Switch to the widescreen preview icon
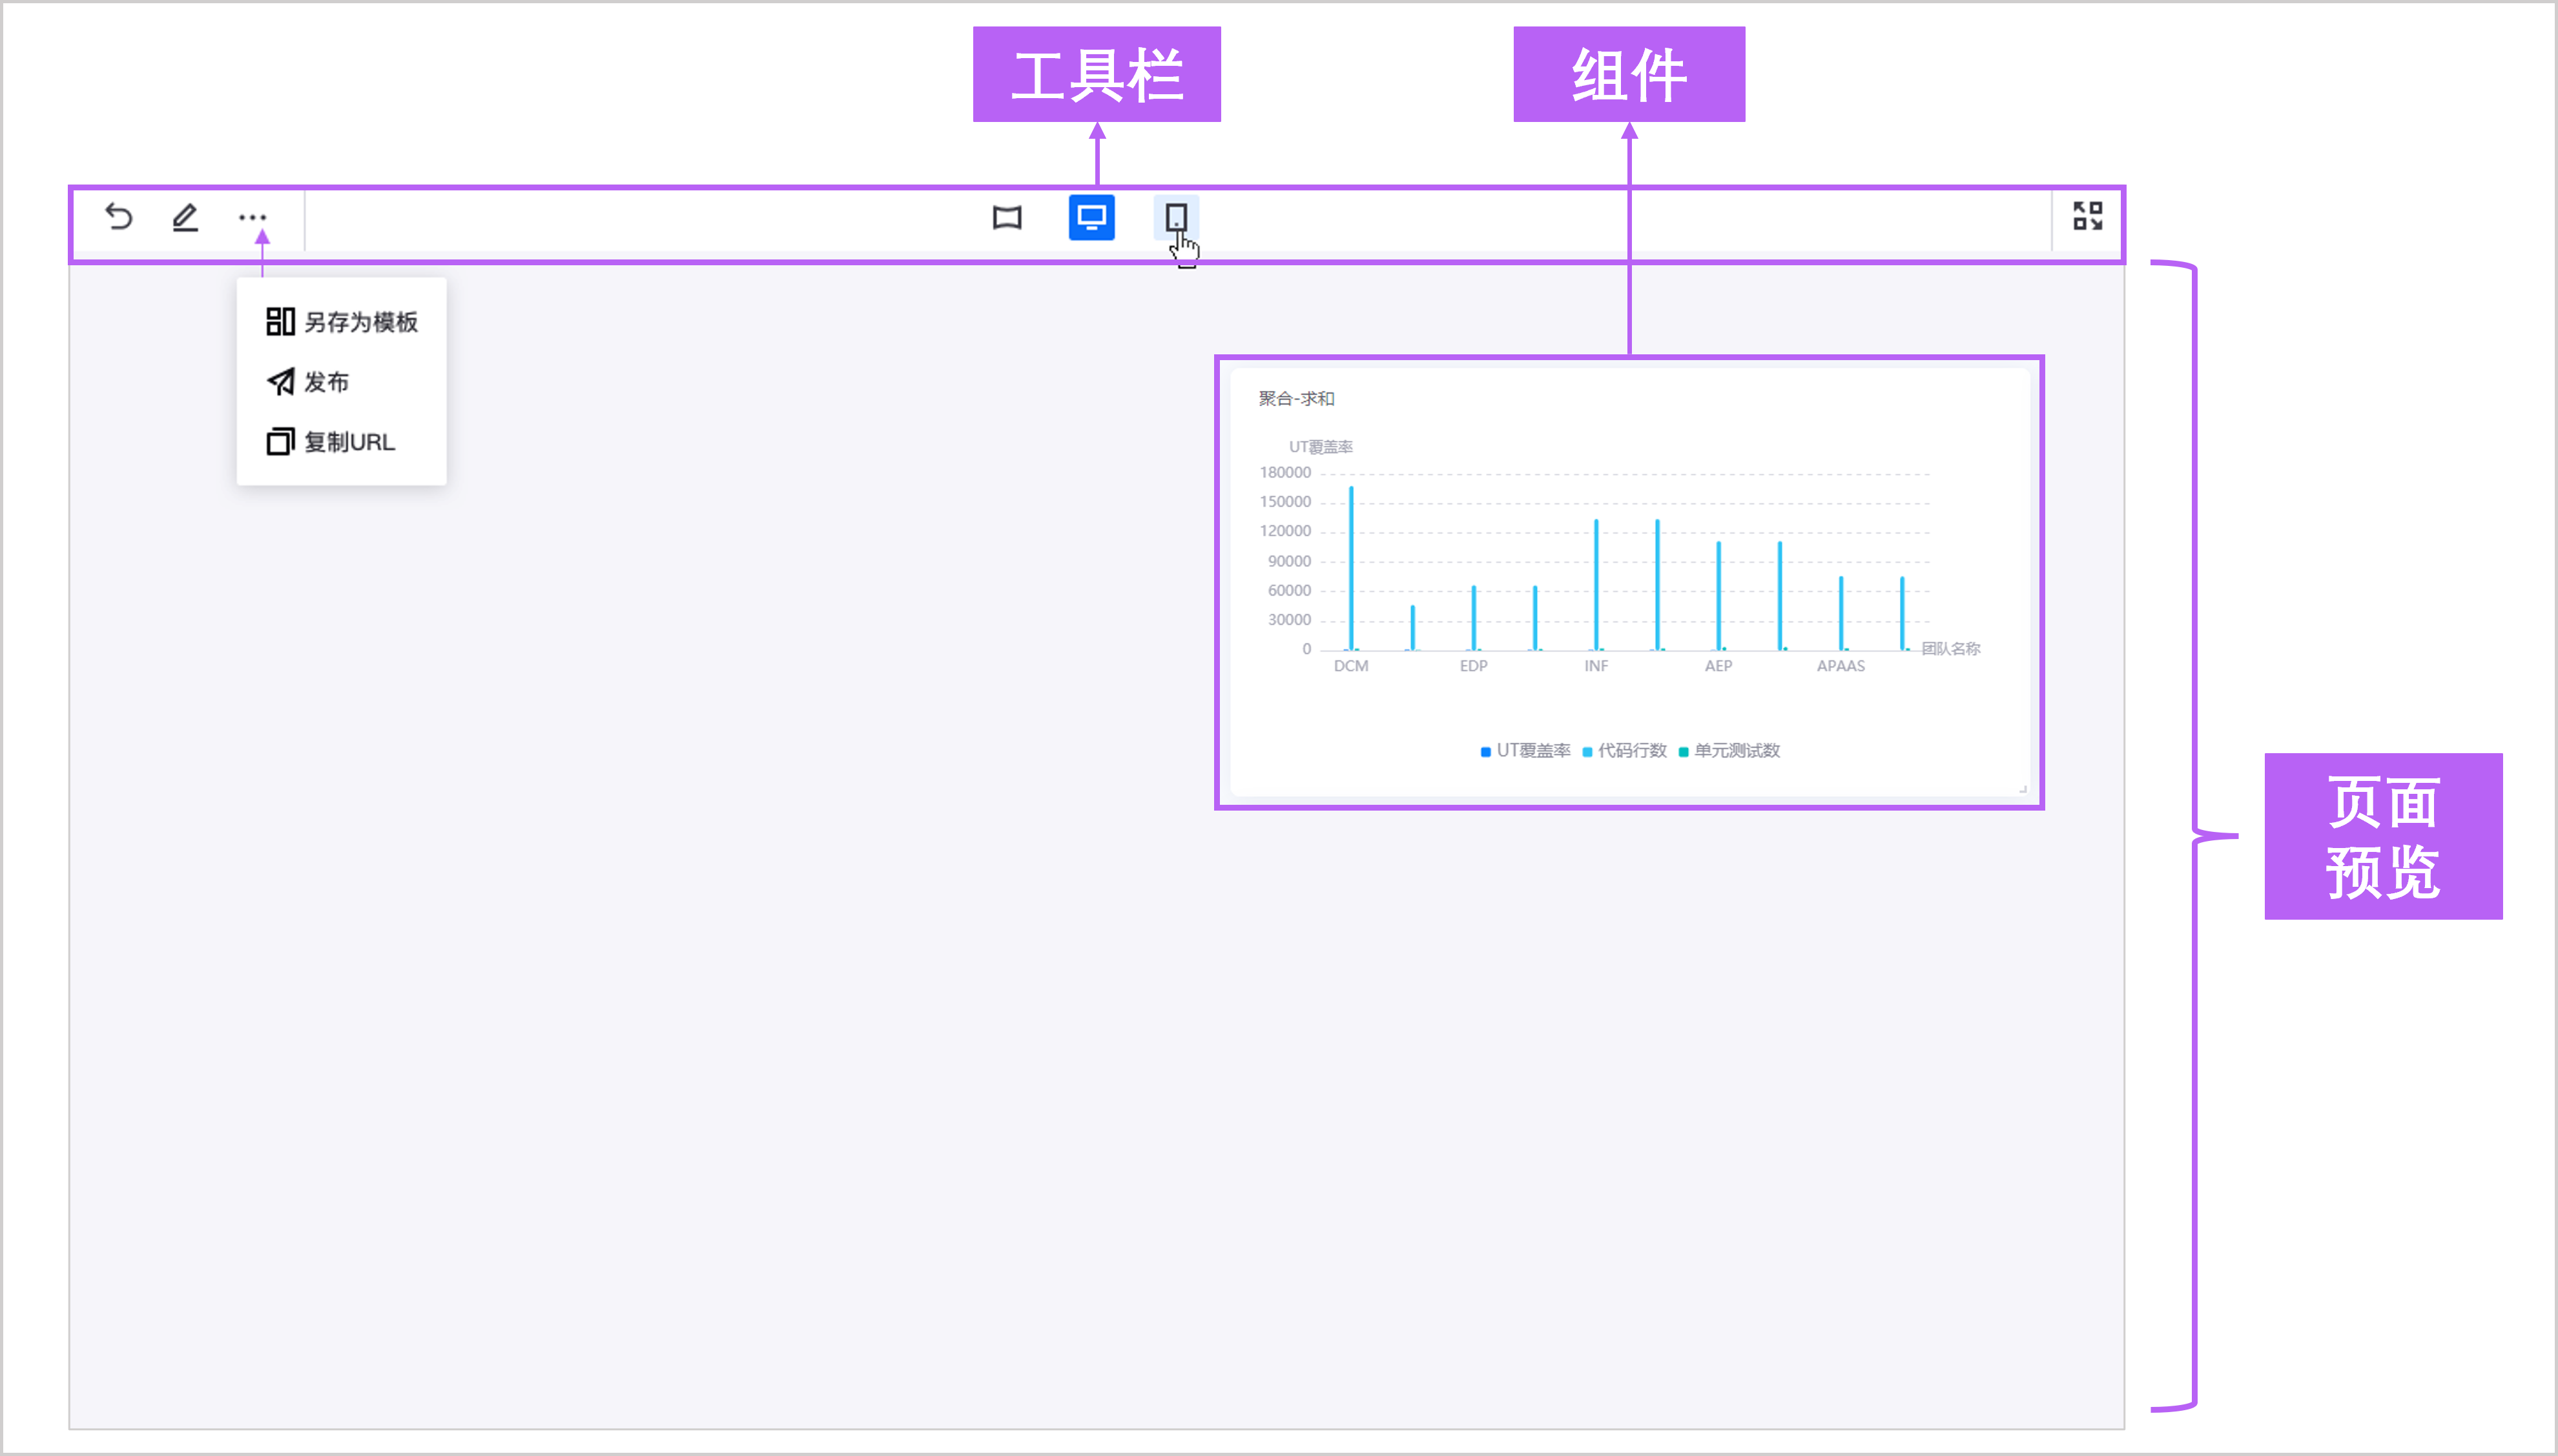 (1006, 217)
